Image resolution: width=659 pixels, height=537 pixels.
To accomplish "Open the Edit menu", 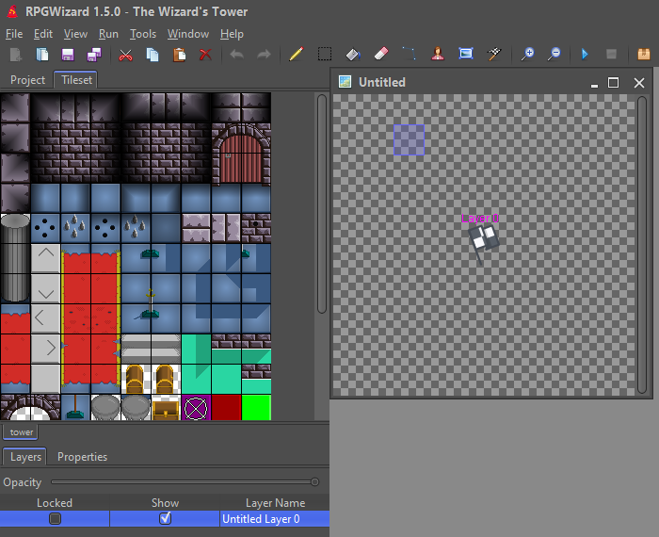I will (43, 34).
